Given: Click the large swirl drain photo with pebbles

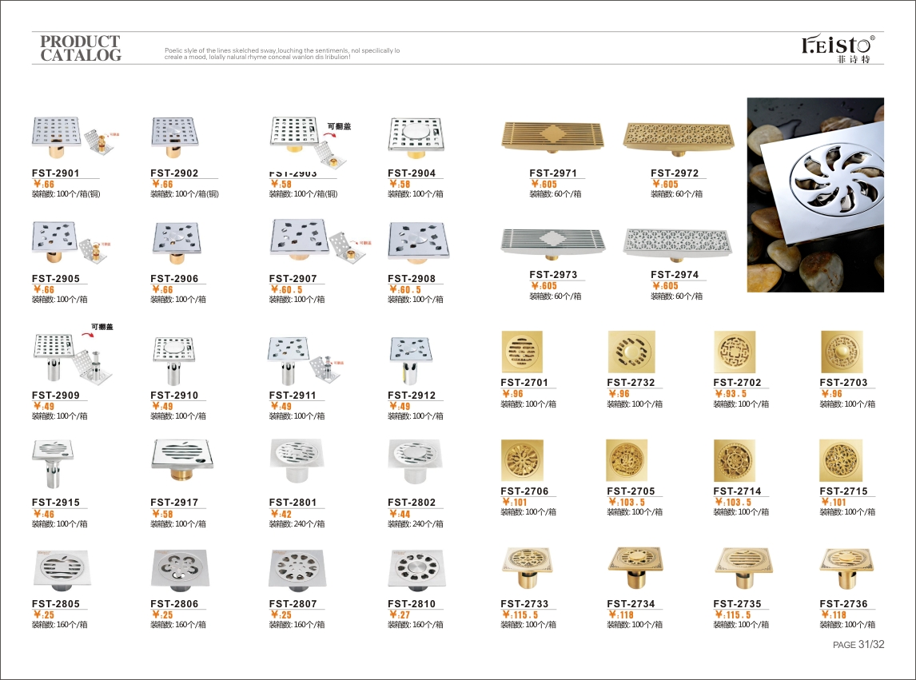Looking at the screenshot, I should point(815,194).
